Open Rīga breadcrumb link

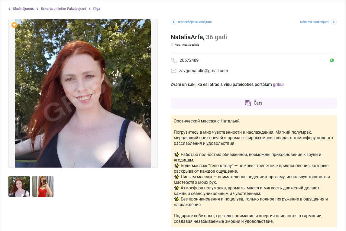click(x=97, y=9)
